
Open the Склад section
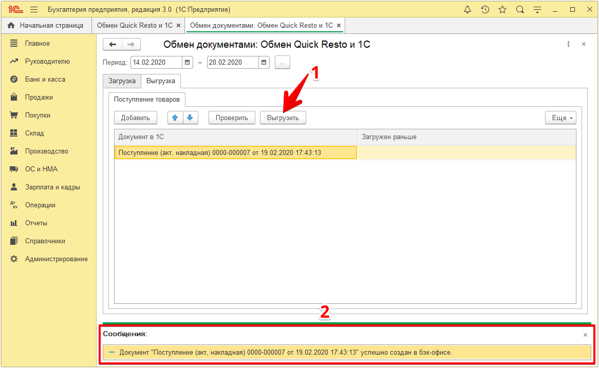[x=48, y=133]
